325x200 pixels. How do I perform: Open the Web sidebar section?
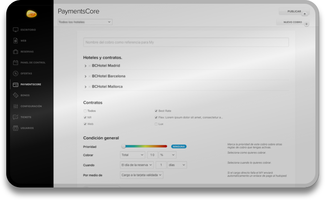coord(23,41)
